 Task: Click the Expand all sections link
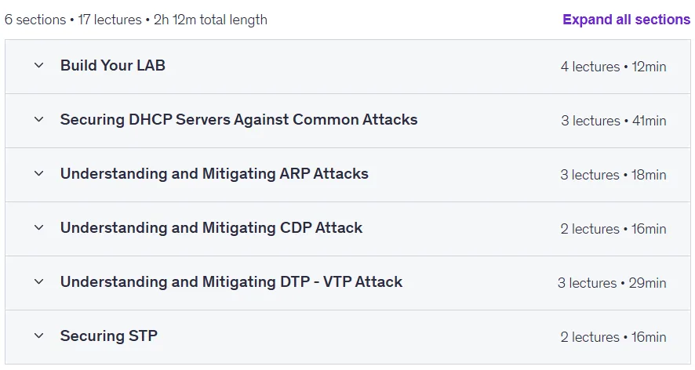pyautogui.click(x=626, y=20)
